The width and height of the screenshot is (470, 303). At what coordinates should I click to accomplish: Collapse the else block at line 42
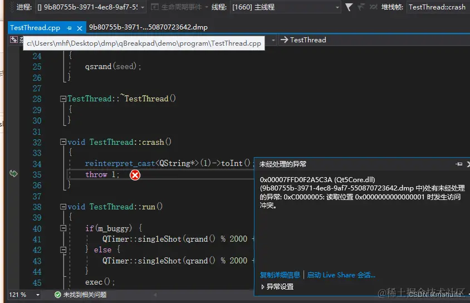pos(63,250)
